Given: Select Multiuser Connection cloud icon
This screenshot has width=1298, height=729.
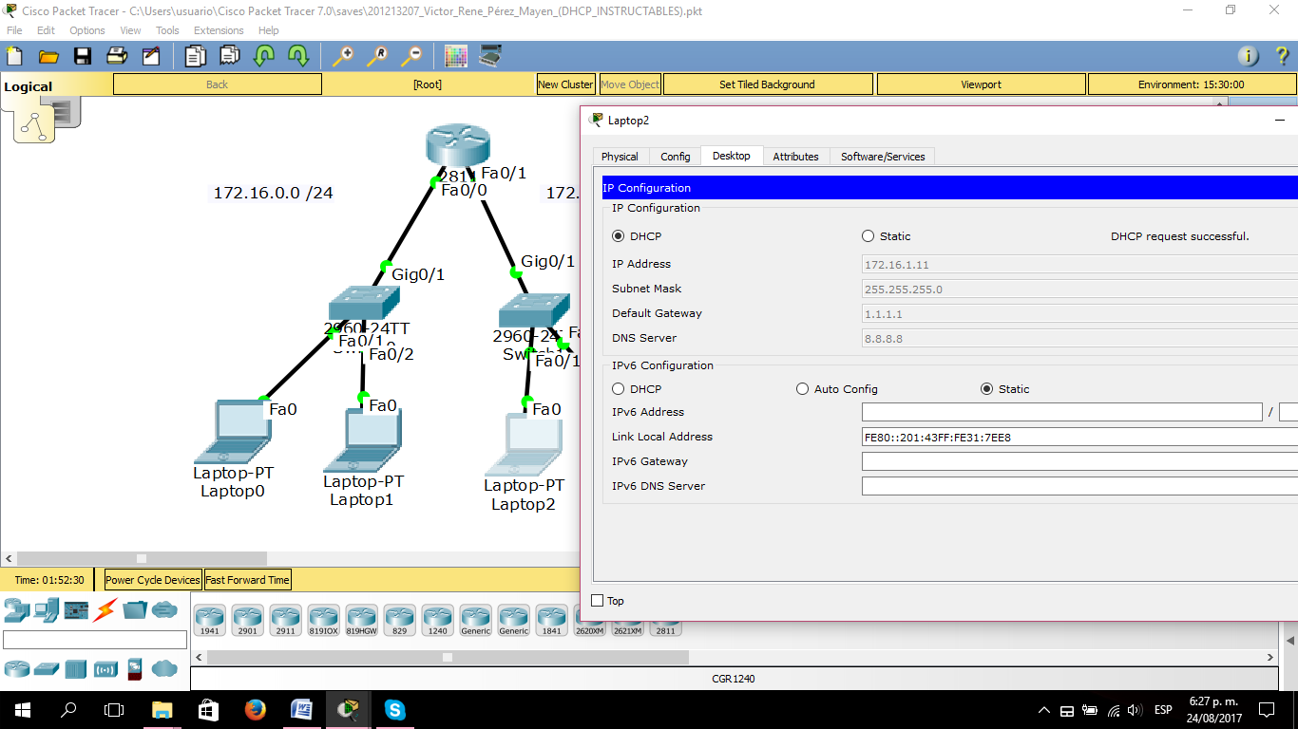Looking at the screenshot, I should point(164,609).
